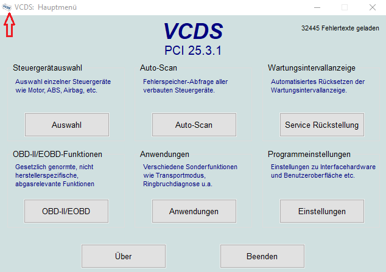Click 'Auswahl einzelner Steuergeräte' description text
The image size is (386, 272).
(x=63, y=82)
